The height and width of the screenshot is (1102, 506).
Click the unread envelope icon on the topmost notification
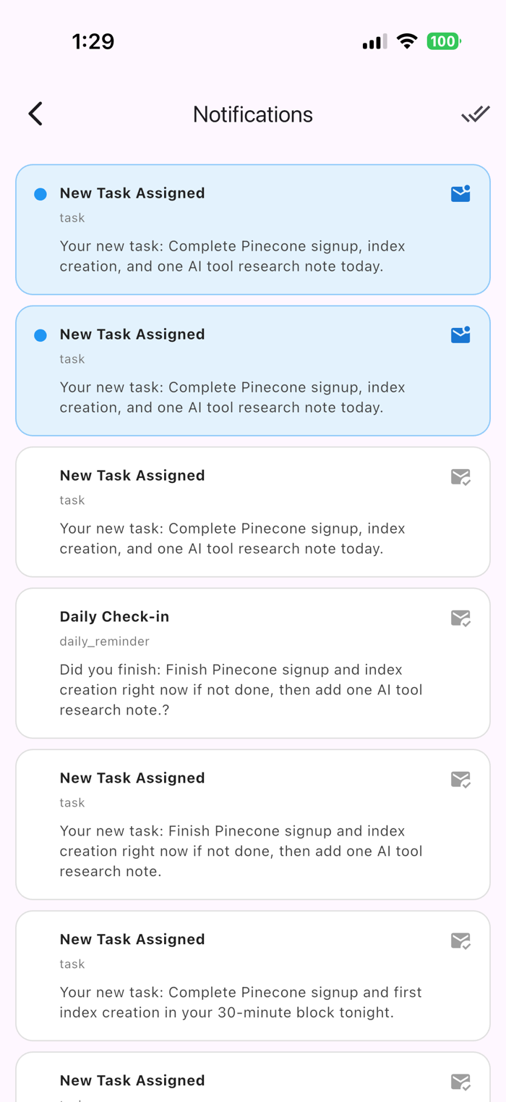pos(460,193)
